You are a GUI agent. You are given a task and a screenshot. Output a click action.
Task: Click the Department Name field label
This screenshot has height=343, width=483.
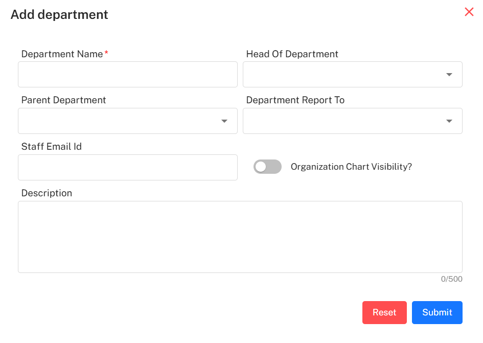(x=62, y=54)
